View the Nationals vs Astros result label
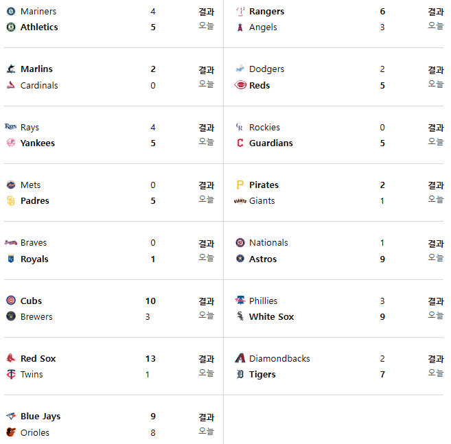The width and height of the screenshot is (451, 444). click(x=435, y=244)
